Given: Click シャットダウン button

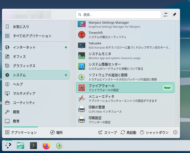Looking at the screenshot, I should tap(154, 133).
